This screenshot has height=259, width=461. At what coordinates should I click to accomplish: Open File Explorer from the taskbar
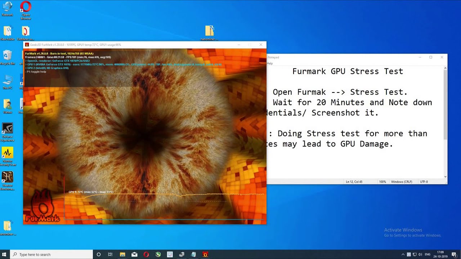click(x=122, y=254)
